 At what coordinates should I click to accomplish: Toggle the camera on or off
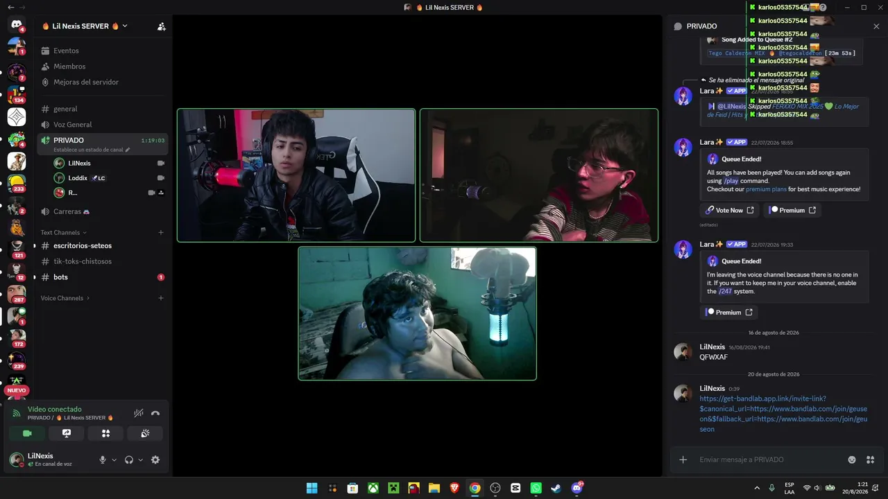[x=27, y=433]
